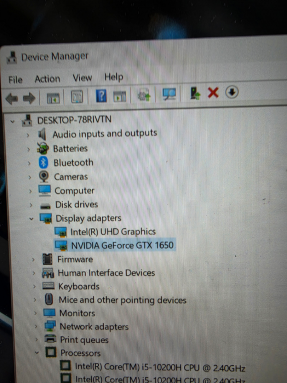Viewport: 287px width, 383px height.
Task: Click the Back arrow toolbar icon
Action: click(x=11, y=99)
